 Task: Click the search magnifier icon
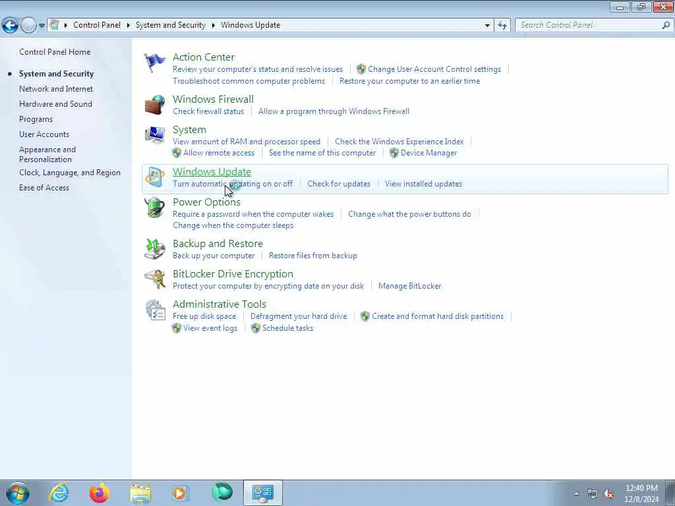[666, 25]
